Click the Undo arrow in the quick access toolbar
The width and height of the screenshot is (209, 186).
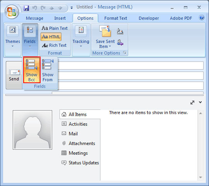(x=35, y=8)
